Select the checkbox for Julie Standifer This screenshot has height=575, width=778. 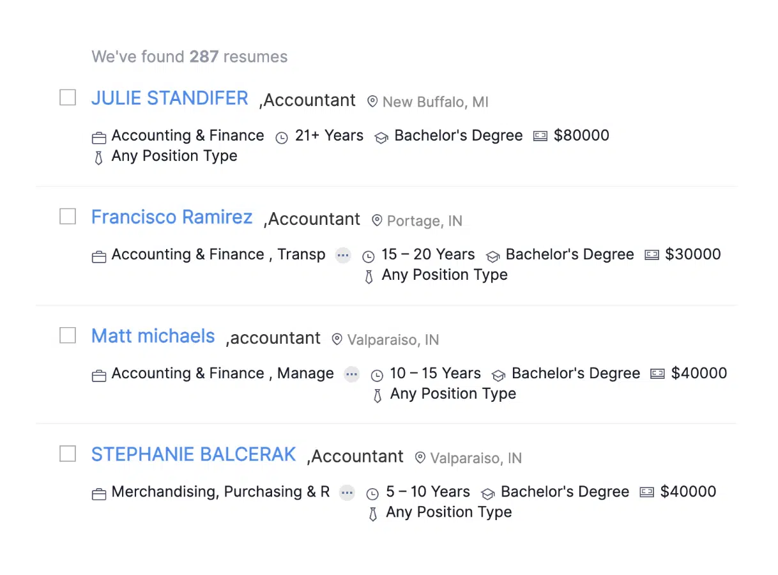click(68, 98)
